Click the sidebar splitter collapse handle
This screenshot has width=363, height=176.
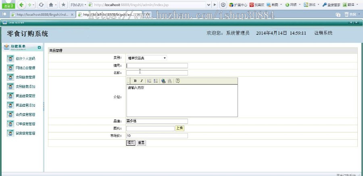tap(44, 107)
